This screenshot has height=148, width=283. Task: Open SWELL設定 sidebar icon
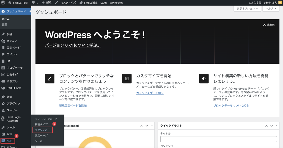3,88
